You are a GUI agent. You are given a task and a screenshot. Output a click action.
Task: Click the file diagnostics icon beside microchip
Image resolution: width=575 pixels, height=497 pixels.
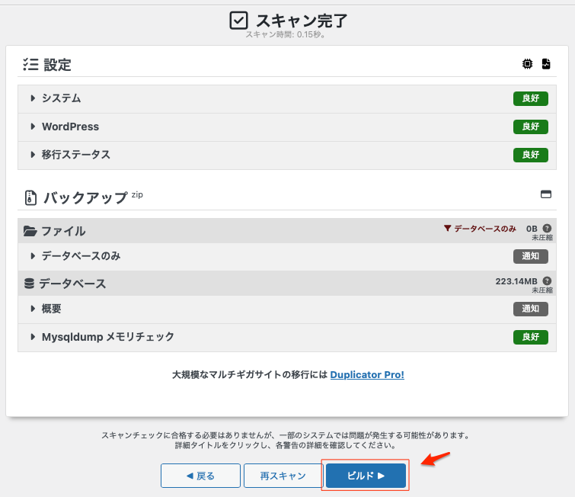546,65
